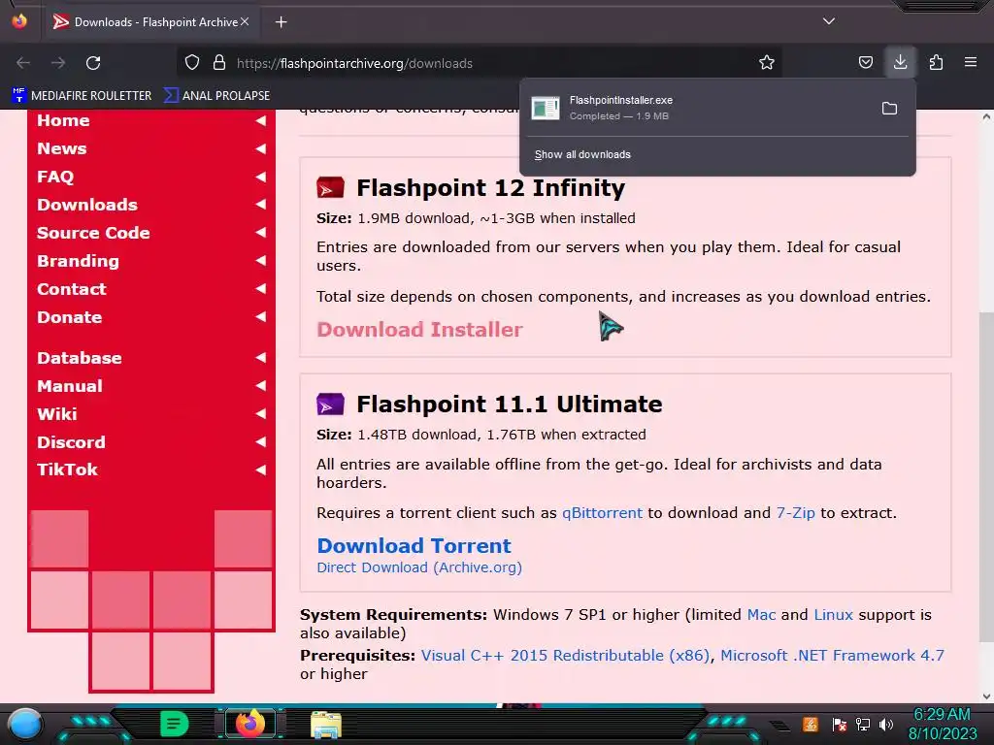The height and width of the screenshot is (745, 994).
Task: Close the Downloads - Flashpoint Archive tab
Action: [x=245, y=21]
